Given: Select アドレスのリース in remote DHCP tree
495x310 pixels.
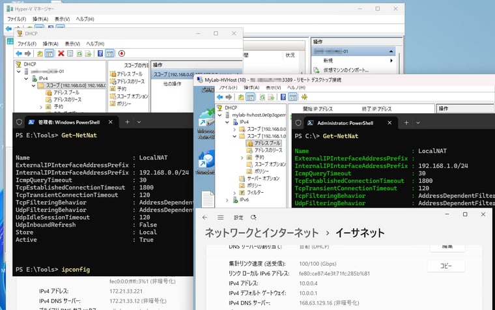Looking at the screenshot, I should pos(268,150).
